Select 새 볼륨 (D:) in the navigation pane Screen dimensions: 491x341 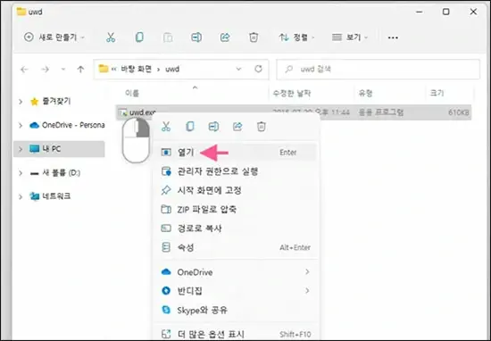pos(55,172)
